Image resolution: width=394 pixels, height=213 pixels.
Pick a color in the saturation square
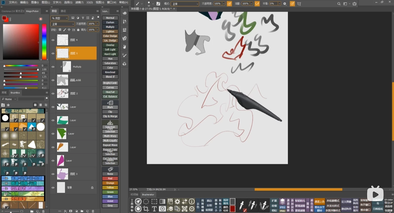point(21,42)
